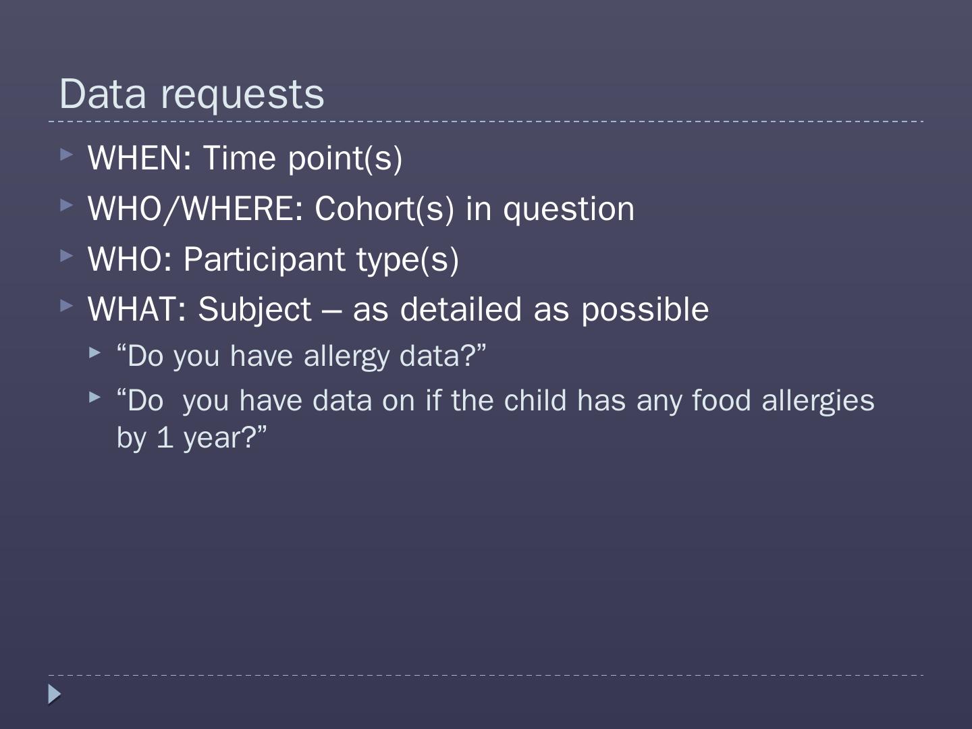Click the "by 1 year?" line of text

(192, 437)
